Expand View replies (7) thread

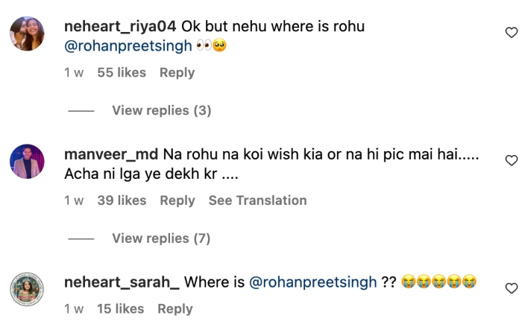pos(161,238)
